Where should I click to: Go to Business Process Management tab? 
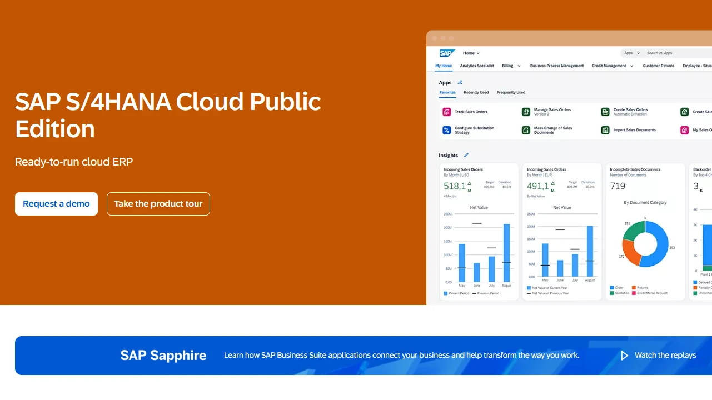[557, 66]
